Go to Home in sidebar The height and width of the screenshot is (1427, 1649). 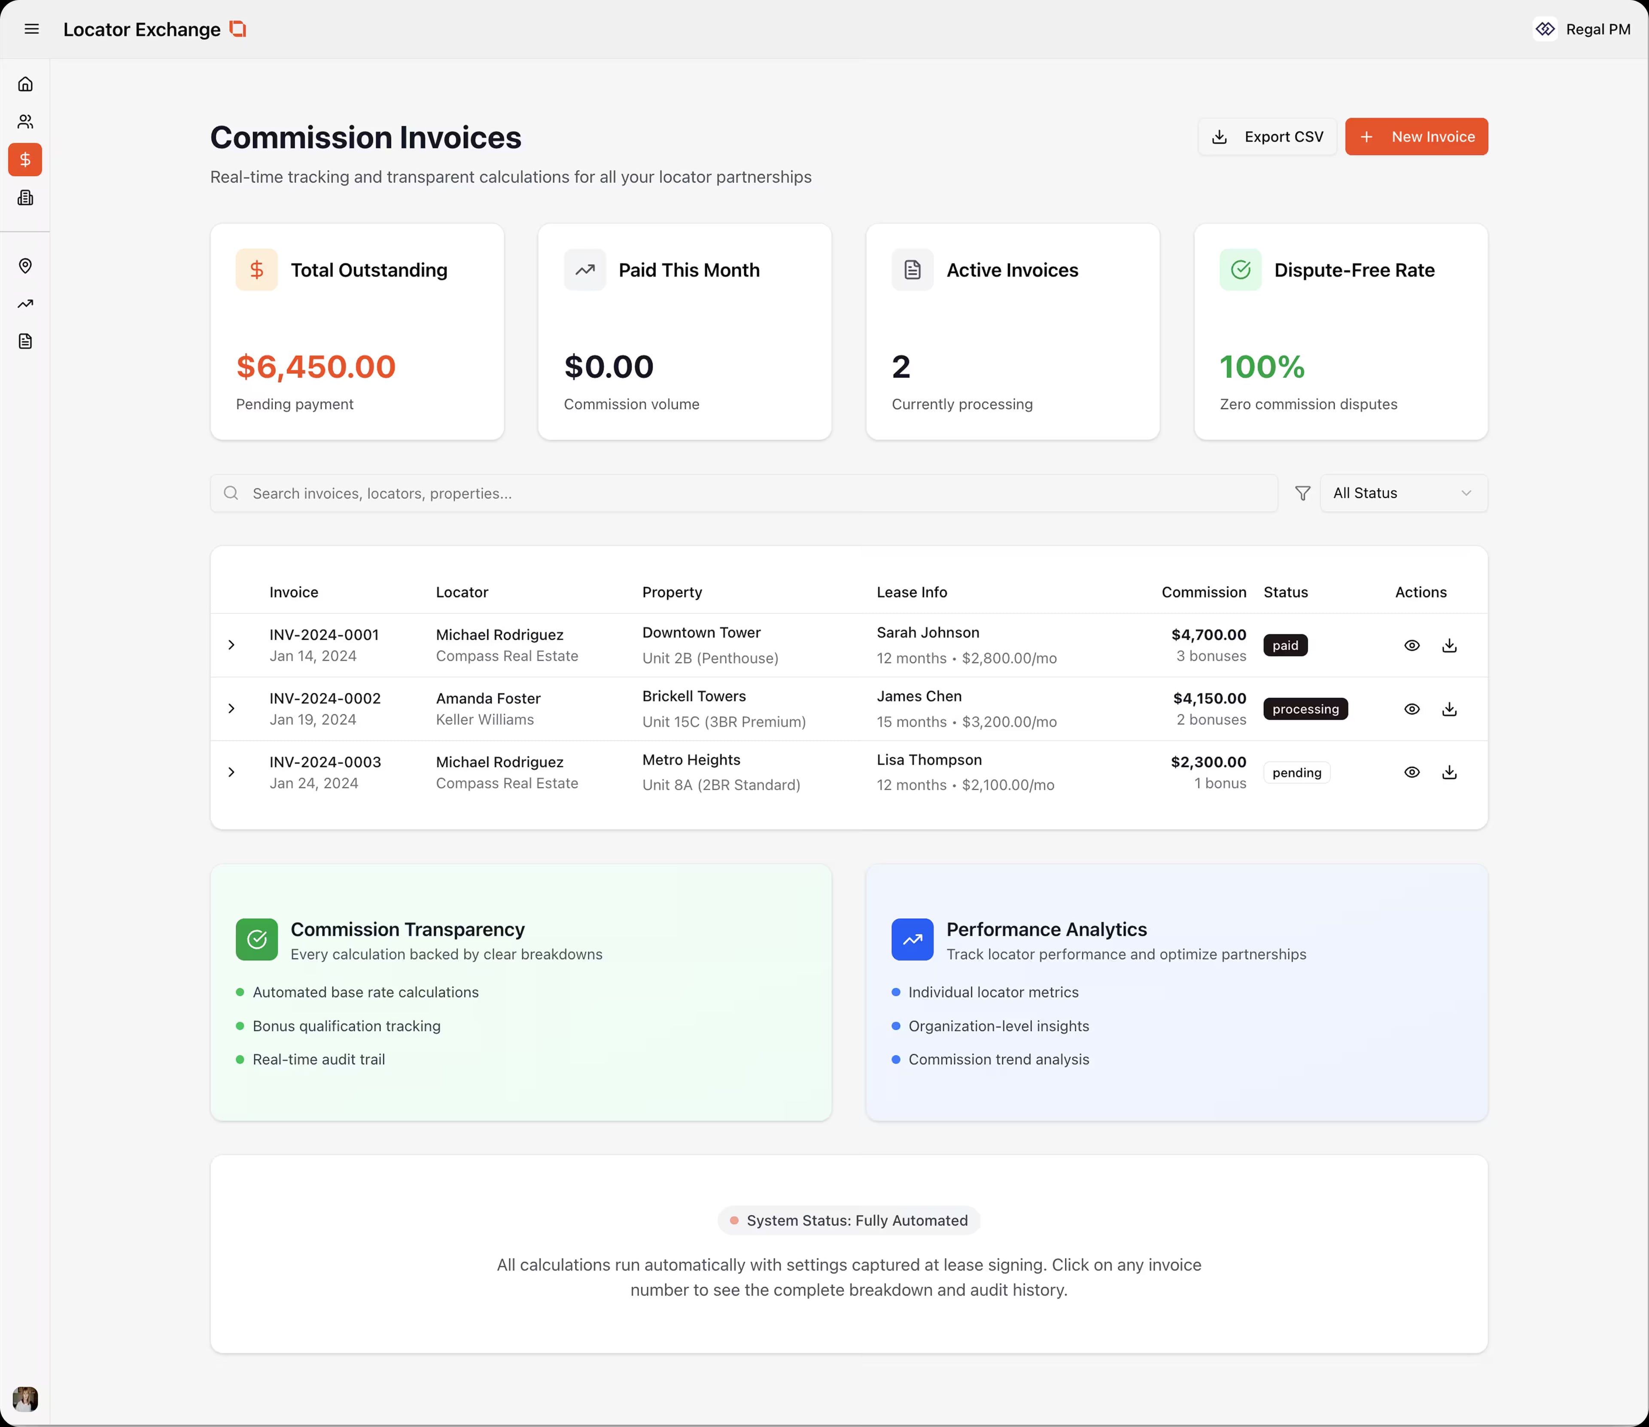(25, 85)
